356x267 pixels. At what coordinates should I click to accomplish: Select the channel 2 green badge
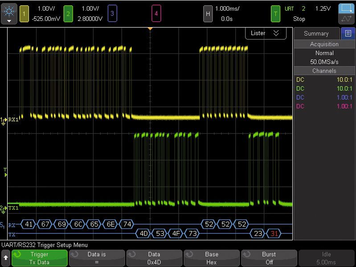[68, 13]
